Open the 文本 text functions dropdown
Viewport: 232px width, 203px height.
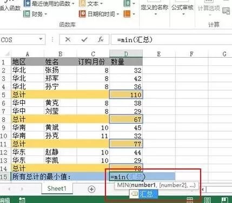tap(91, 3)
